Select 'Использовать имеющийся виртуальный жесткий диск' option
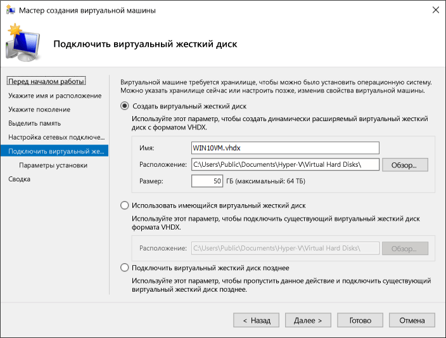Viewport: 446px width, 338px height. (125, 205)
